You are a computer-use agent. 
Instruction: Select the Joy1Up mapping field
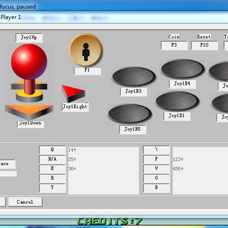(29, 38)
